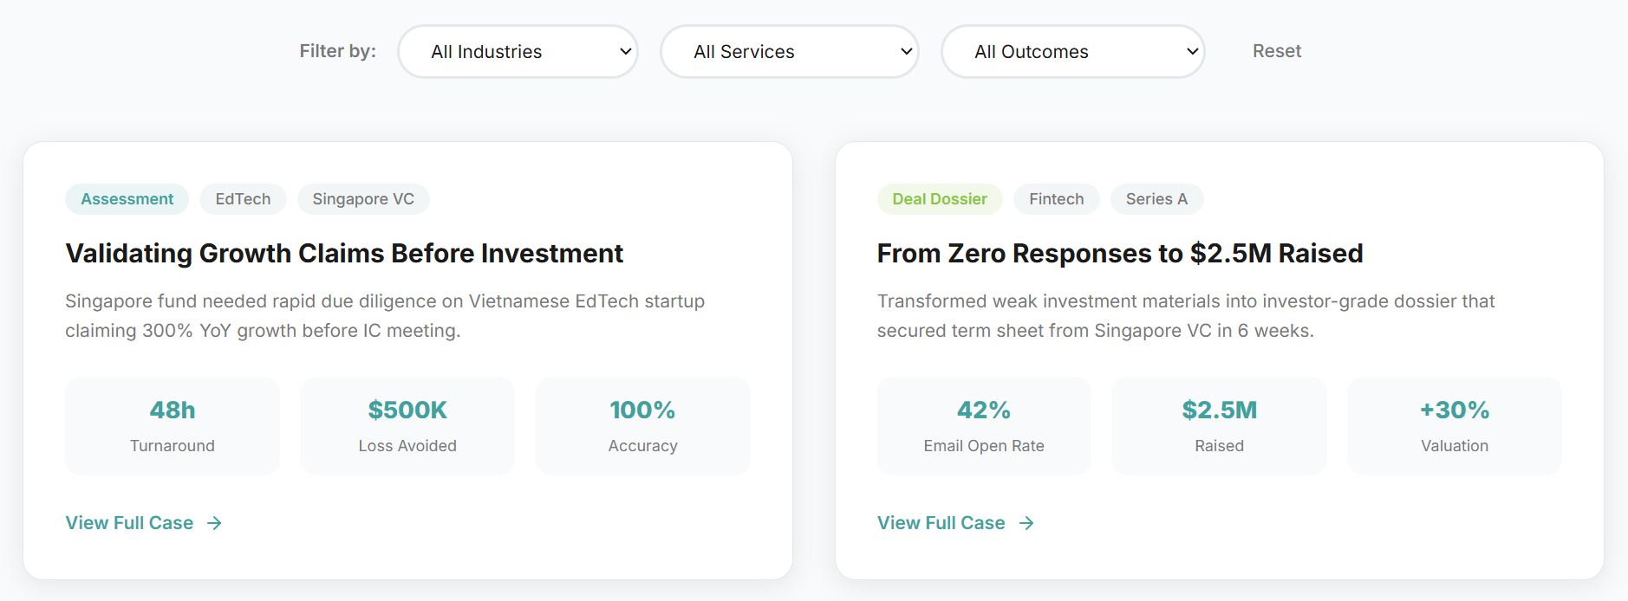The height and width of the screenshot is (601, 1628).
Task: Reset all case filters
Action: [x=1276, y=51]
